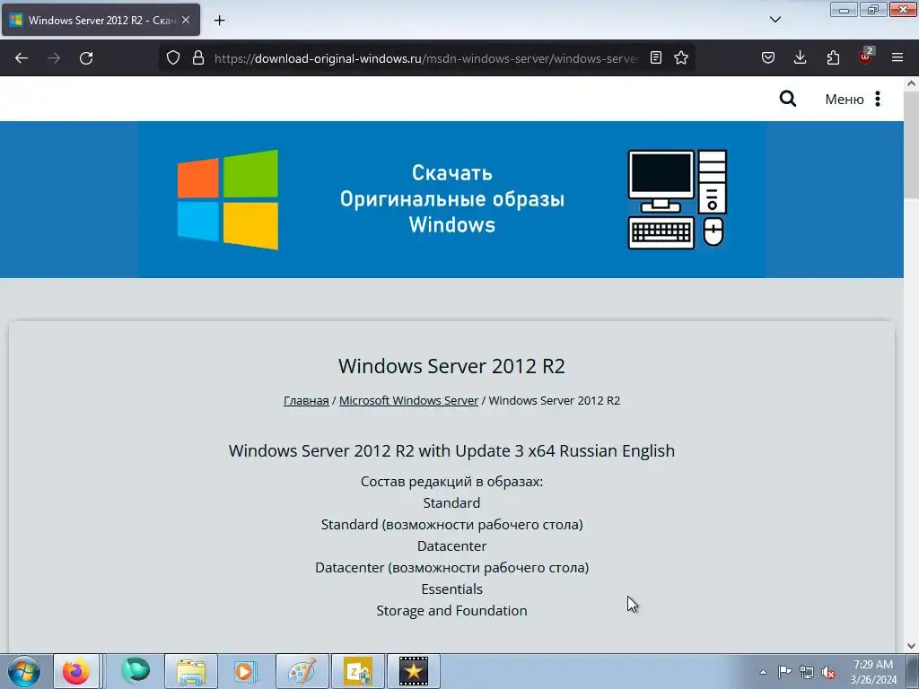919x689 pixels.
Task: Close the Windows Server 2012 R2 tab
Action: coord(186,20)
